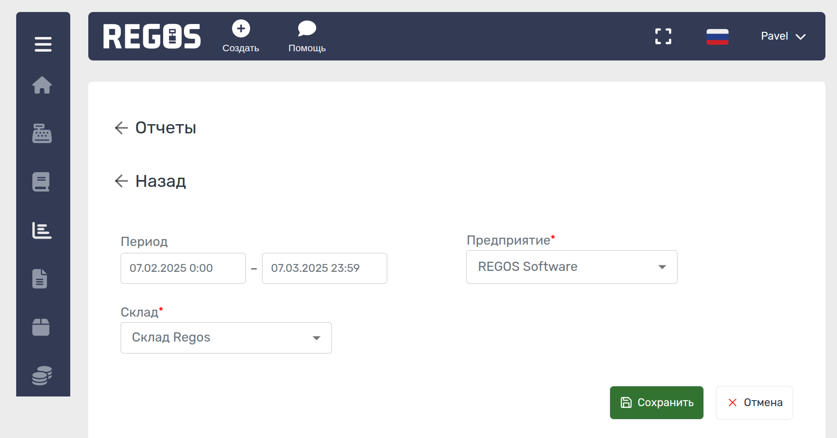The image size is (837, 438).
Task: Click the Отмена button
Action: pos(754,402)
